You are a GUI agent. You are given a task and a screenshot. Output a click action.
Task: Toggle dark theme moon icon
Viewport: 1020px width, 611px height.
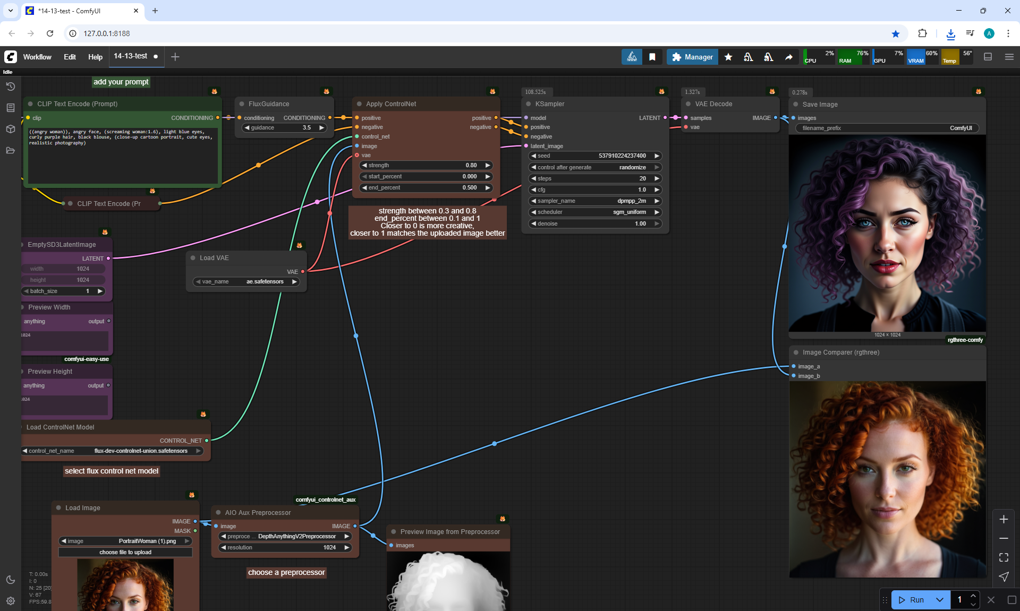coord(10,580)
